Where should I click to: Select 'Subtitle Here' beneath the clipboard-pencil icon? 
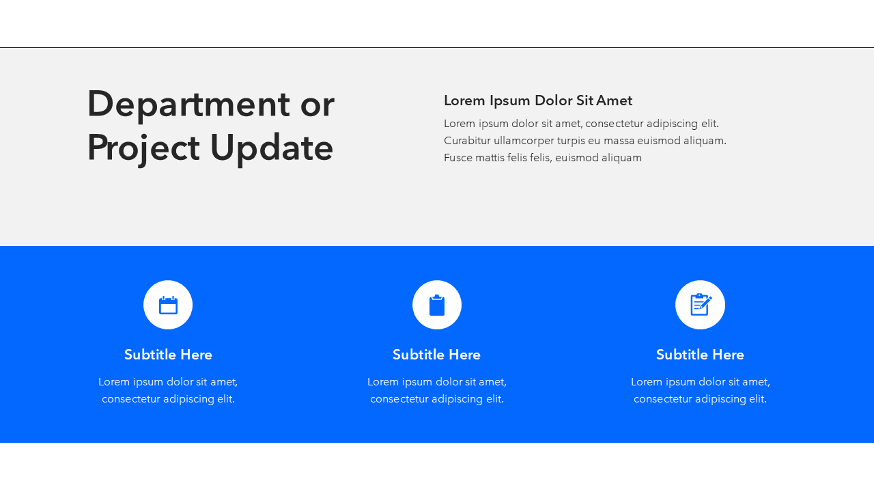pos(700,355)
